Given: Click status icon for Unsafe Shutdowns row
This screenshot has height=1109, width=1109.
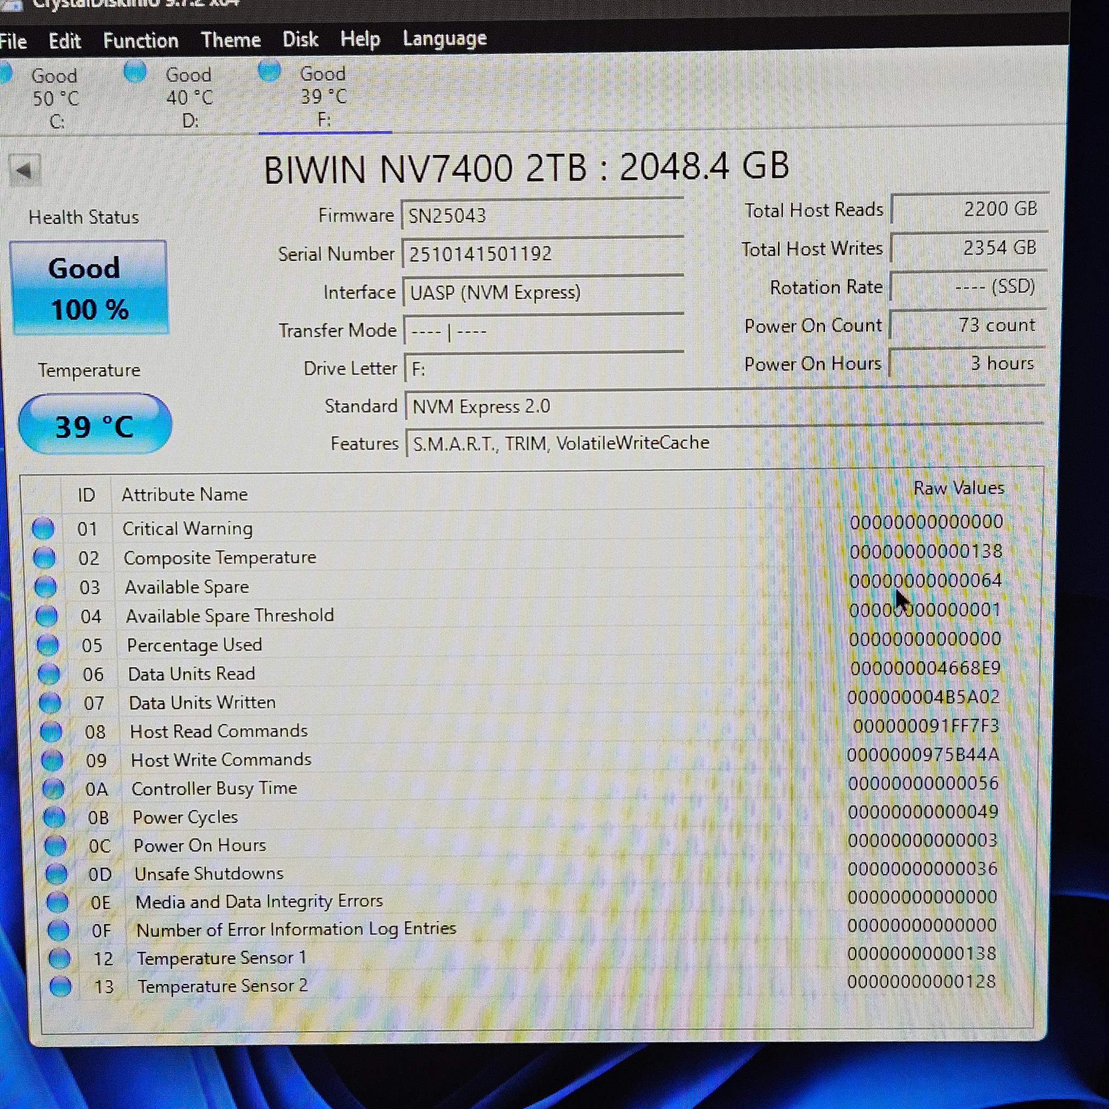Looking at the screenshot, I should 56,874.
